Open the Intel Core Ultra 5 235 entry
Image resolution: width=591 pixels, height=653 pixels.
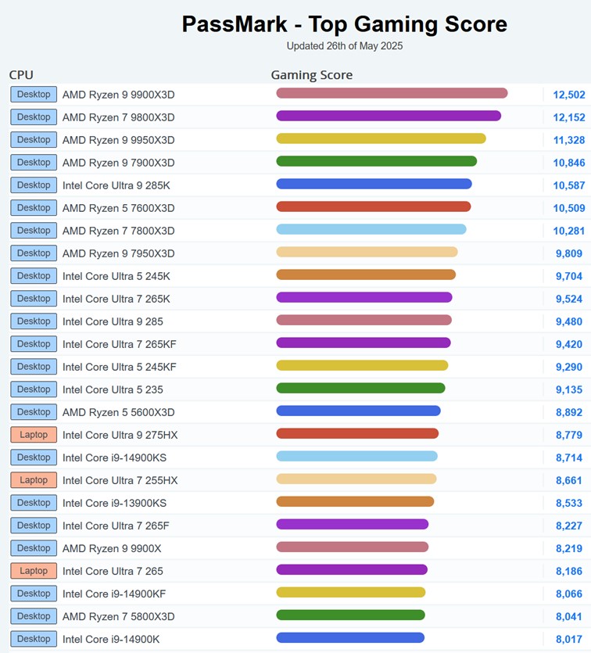pos(113,389)
